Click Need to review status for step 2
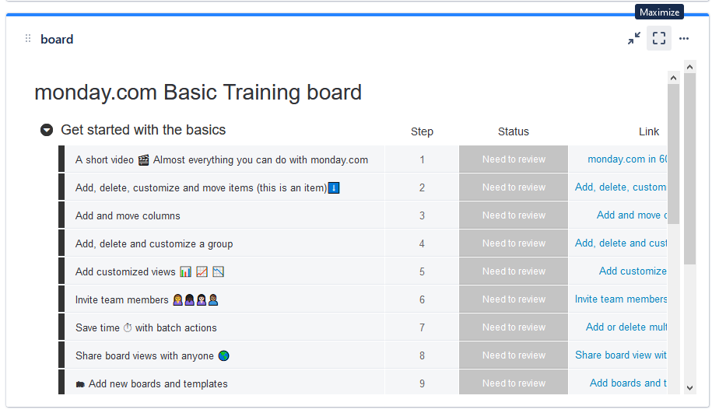Viewport: 719px width, 413px height. (x=514, y=187)
